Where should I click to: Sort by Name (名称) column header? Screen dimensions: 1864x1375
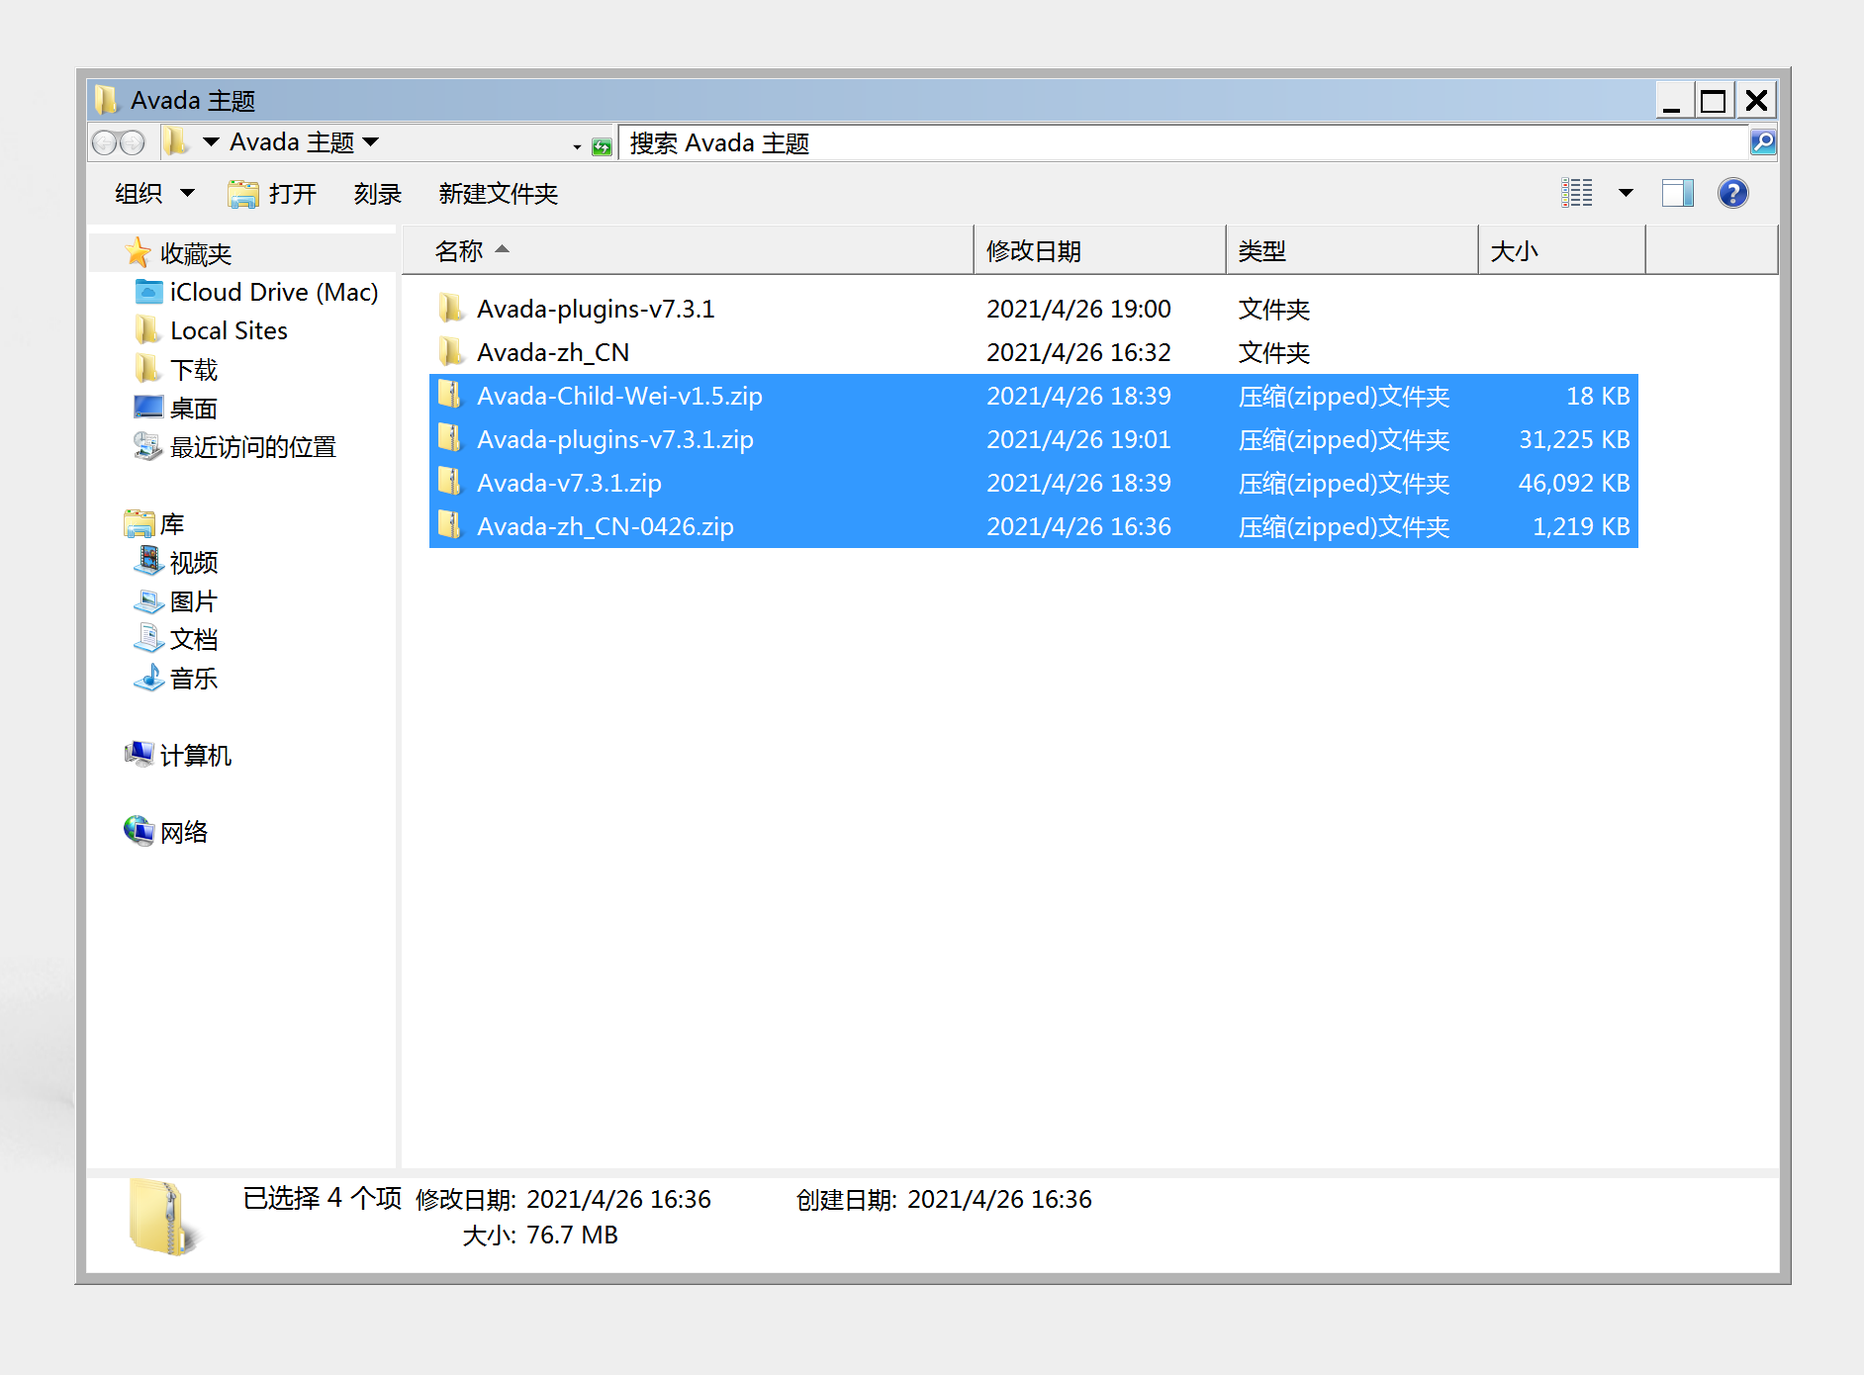click(x=689, y=250)
